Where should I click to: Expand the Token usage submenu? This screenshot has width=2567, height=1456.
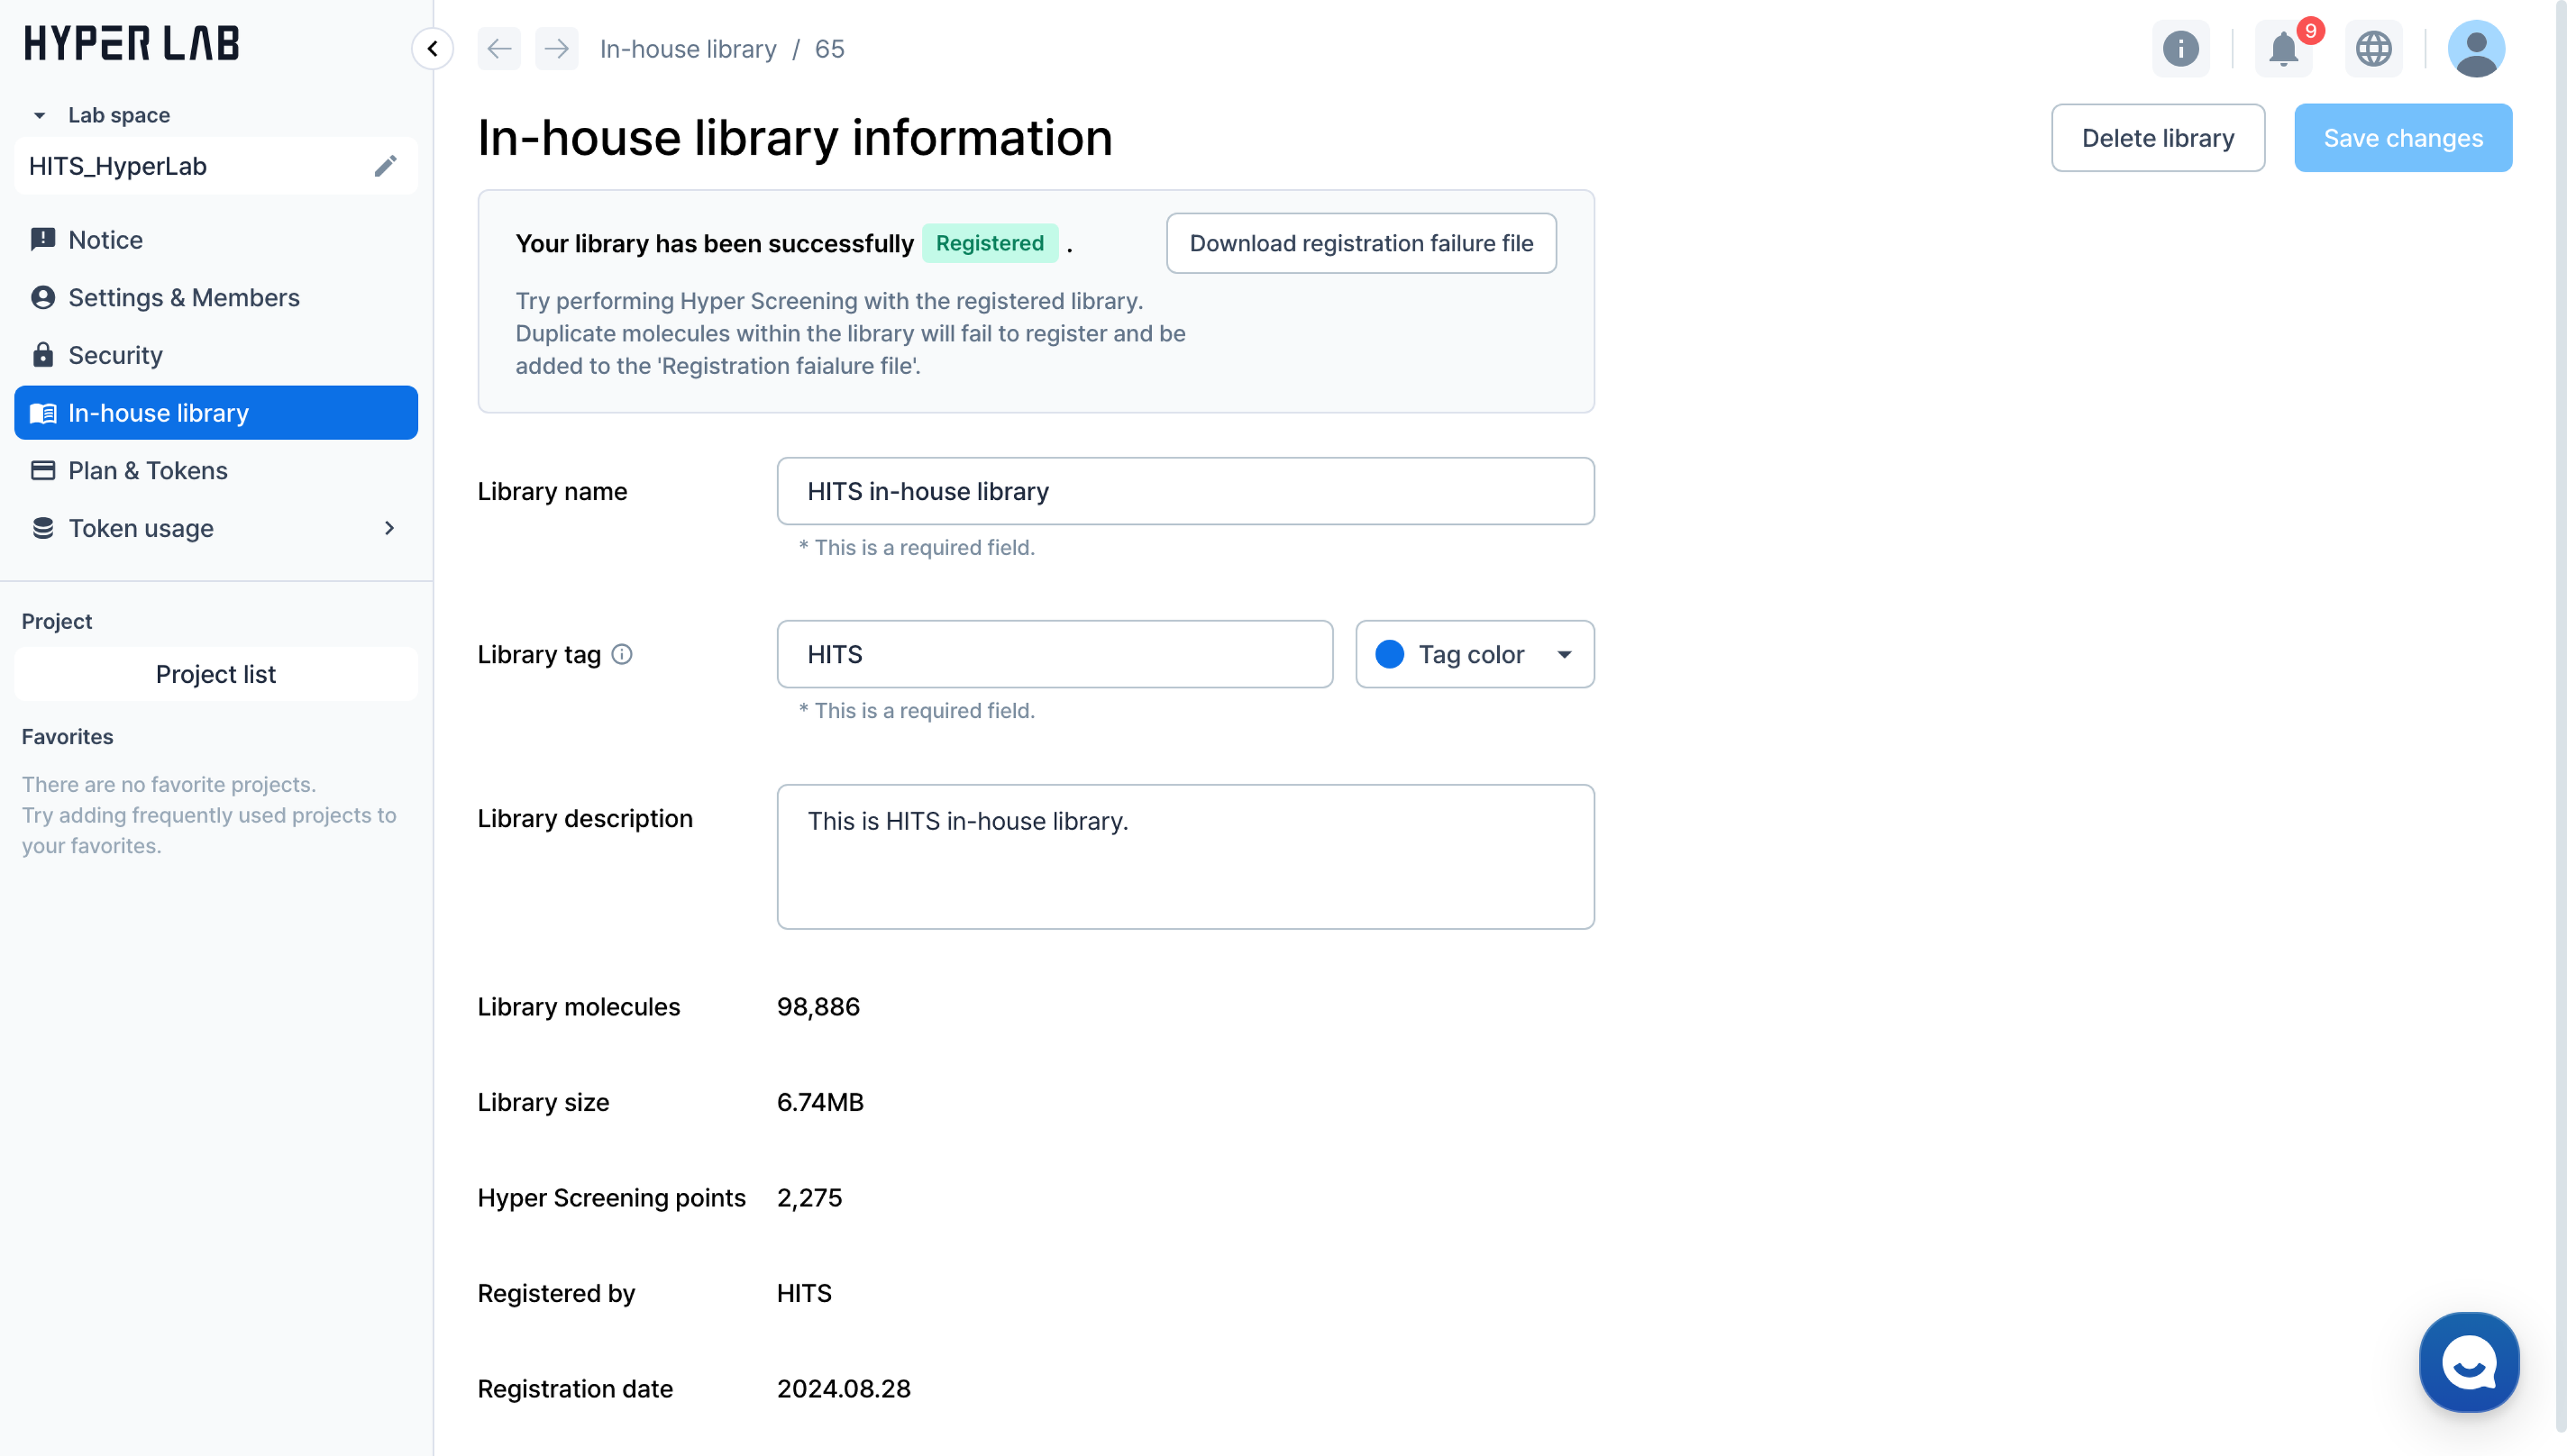pos(389,528)
